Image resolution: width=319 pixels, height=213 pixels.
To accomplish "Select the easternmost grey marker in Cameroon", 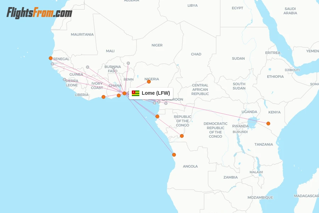I will (x=166, y=103).
